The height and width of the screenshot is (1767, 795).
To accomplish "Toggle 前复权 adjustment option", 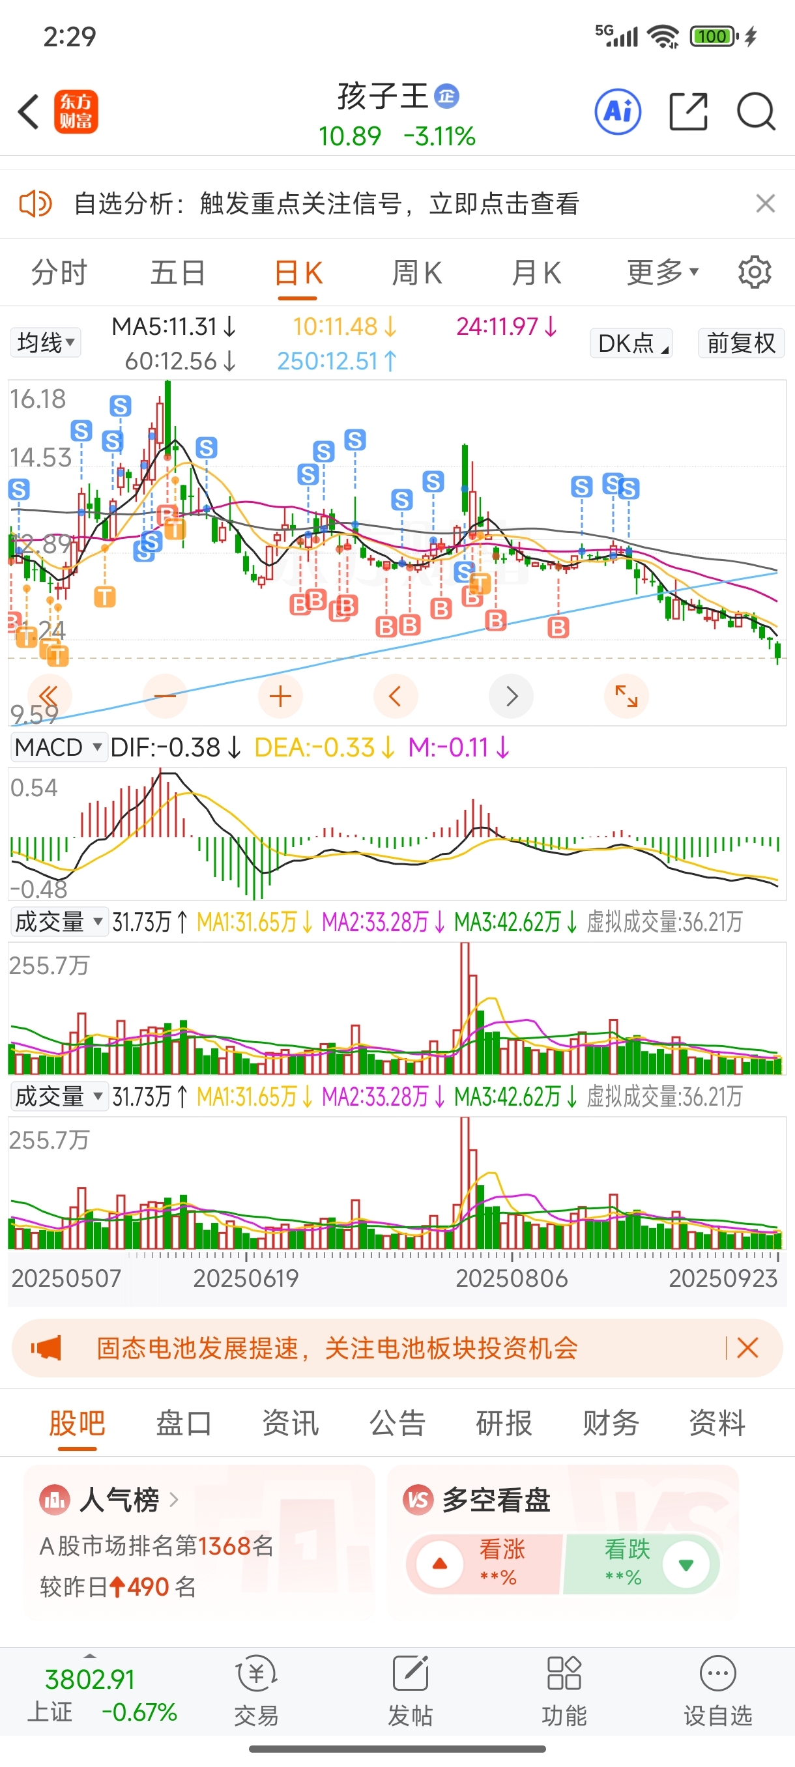I will coord(741,343).
